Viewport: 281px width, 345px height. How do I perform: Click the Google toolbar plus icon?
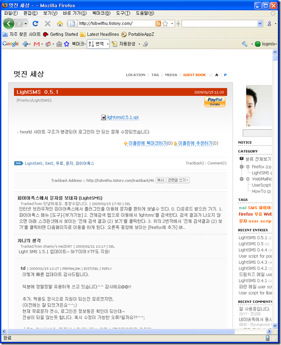tap(25, 44)
